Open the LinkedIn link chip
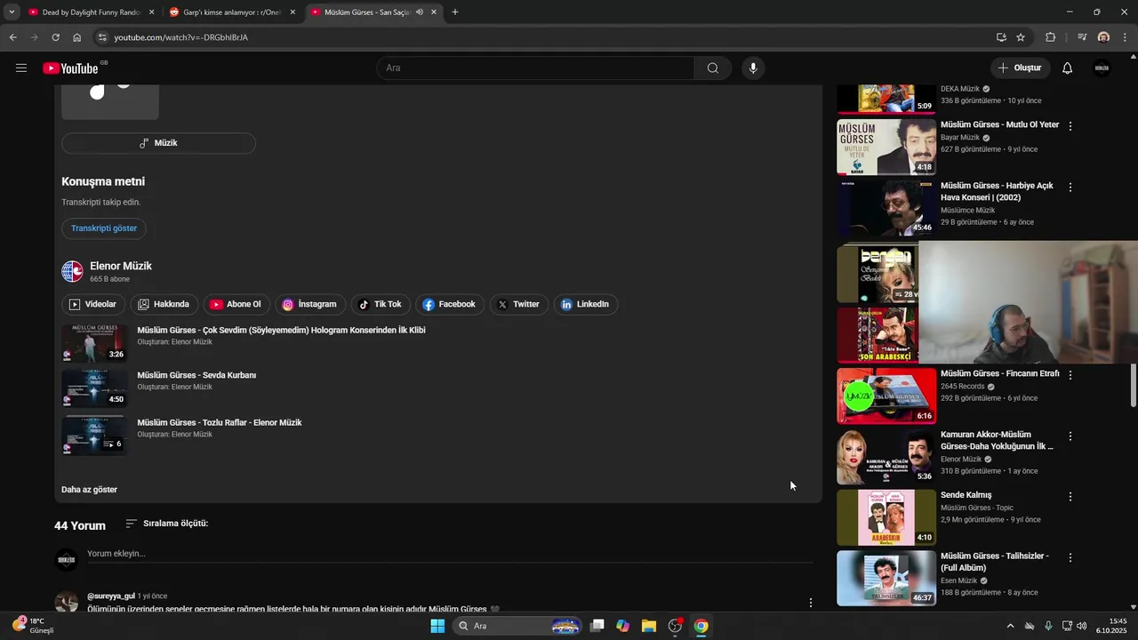The width and height of the screenshot is (1138, 640). tap(586, 304)
